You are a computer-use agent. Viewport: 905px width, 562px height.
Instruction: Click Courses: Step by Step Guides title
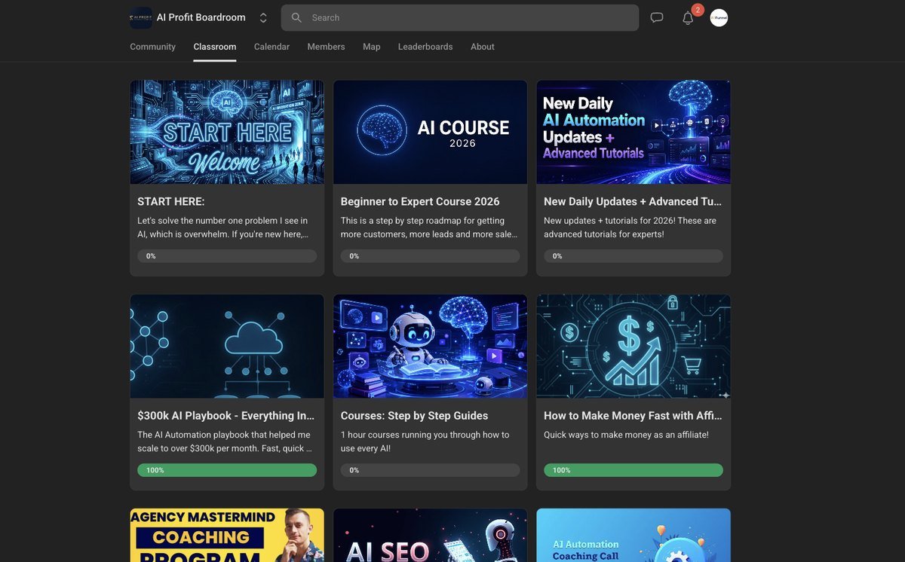coord(414,415)
